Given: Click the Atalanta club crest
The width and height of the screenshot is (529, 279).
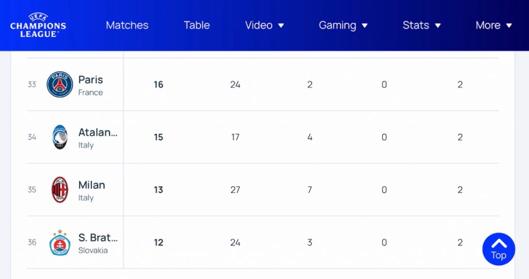Looking at the screenshot, I should [60, 137].
